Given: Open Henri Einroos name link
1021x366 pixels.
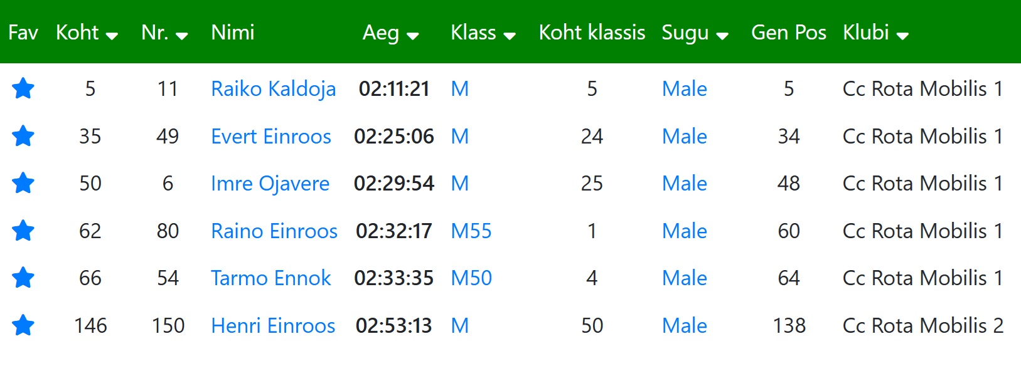Looking at the screenshot, I should coord(273,325).
